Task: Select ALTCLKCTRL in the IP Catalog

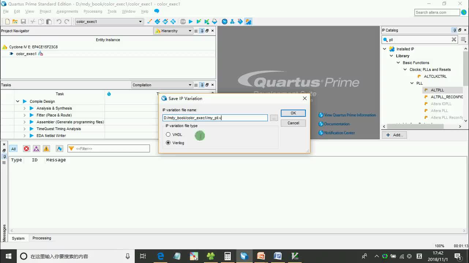Action: [435, 76]
